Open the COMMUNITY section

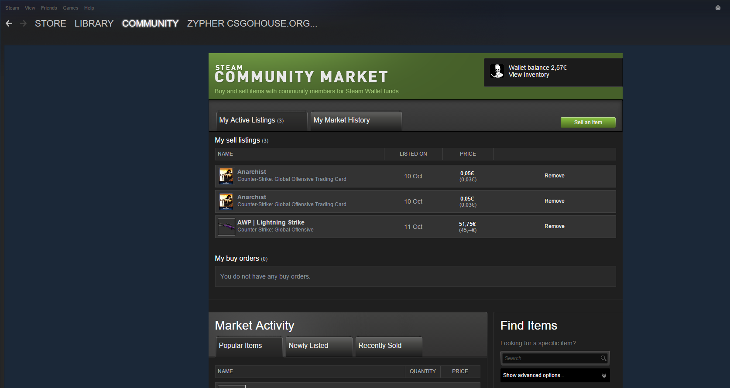tap(151, 24)
